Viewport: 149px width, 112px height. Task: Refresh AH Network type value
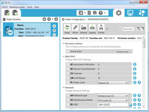point(135,95)
